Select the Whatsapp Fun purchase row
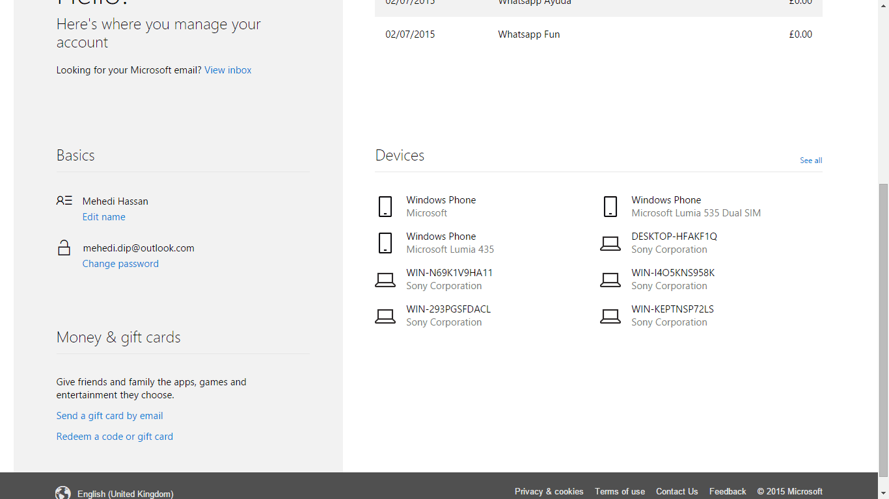 (599, 34)
